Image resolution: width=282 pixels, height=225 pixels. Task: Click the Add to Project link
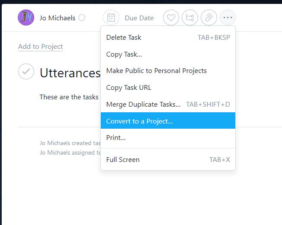tap(41, 47)
